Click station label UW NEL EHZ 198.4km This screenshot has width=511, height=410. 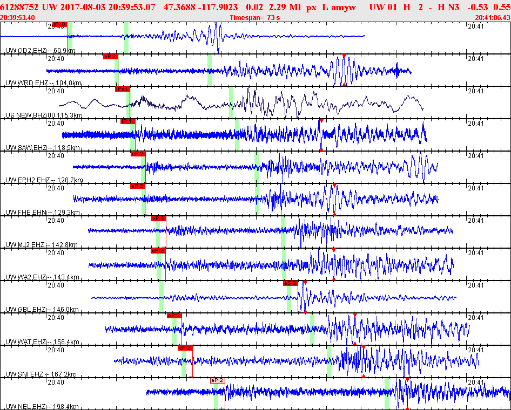pyautogui.click(x=42, y=406)
